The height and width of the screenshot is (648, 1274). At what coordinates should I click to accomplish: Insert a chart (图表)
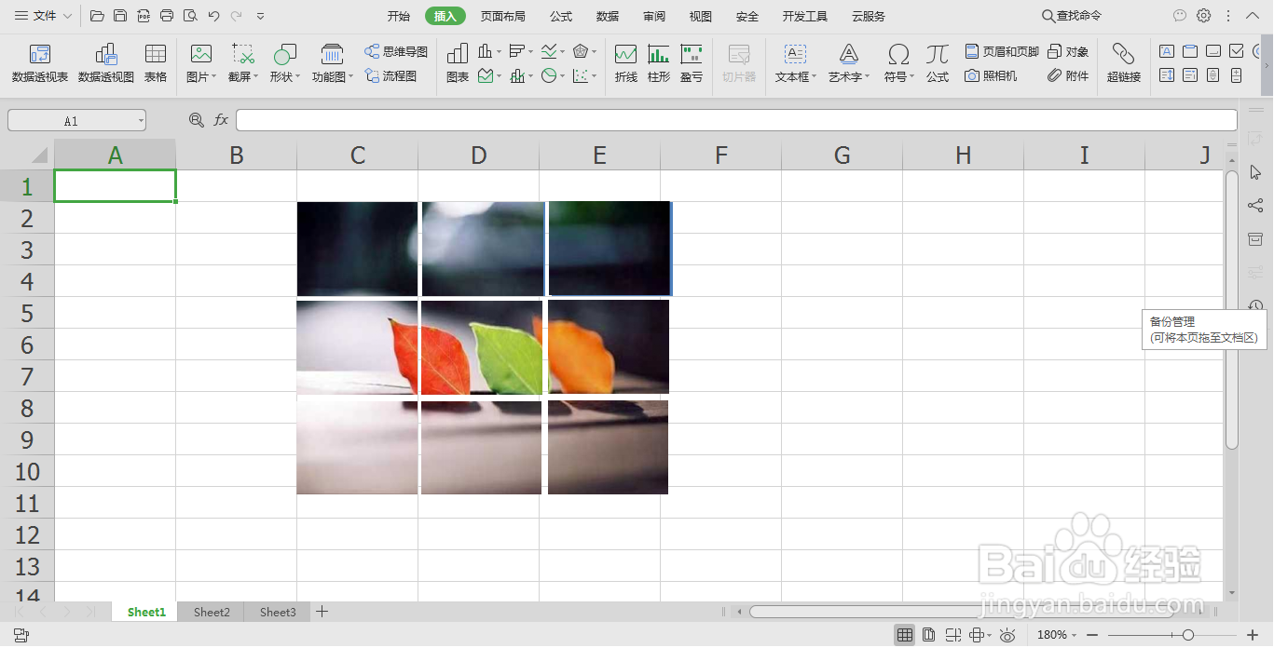(x=458, y=62)
